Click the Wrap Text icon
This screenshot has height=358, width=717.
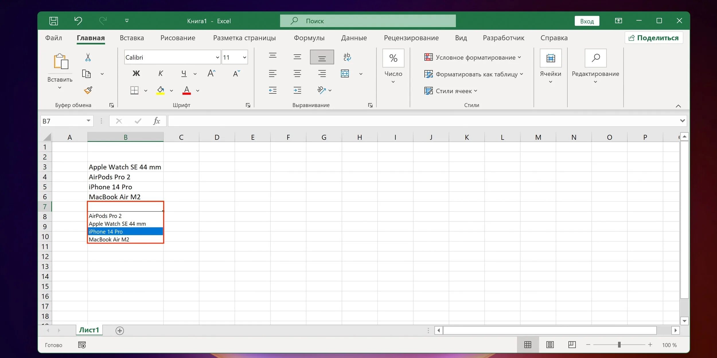[347, 57]
